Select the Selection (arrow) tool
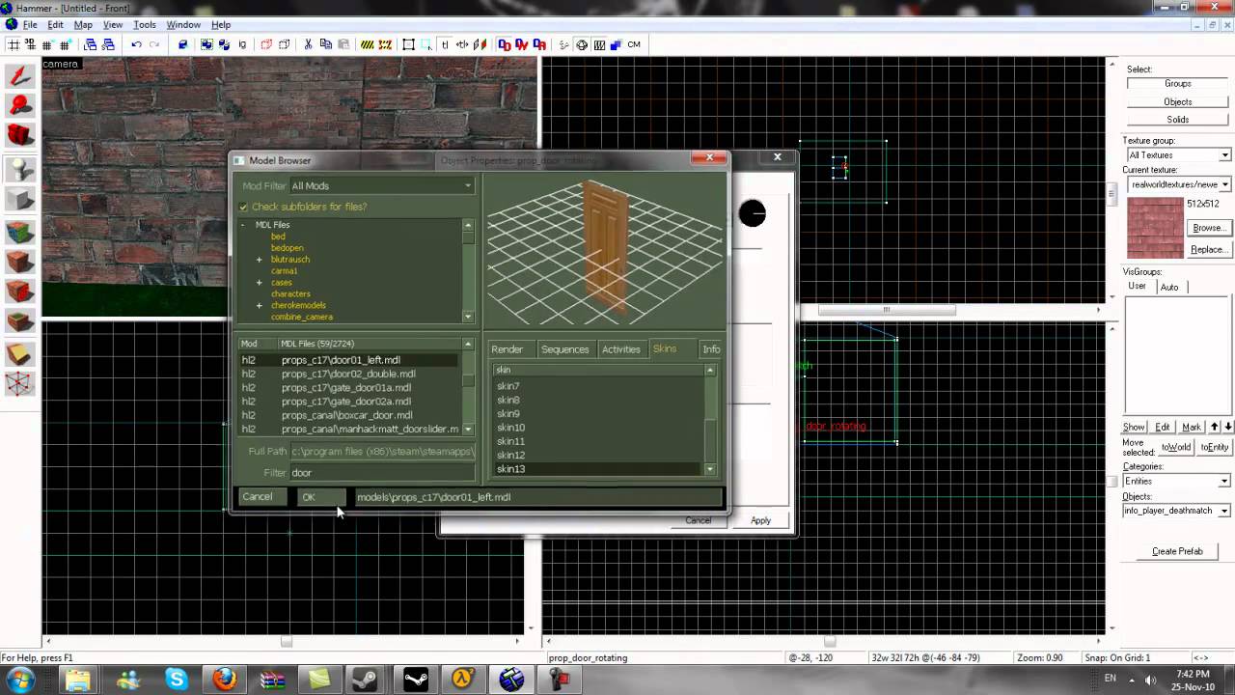 [x=20, y=75]
